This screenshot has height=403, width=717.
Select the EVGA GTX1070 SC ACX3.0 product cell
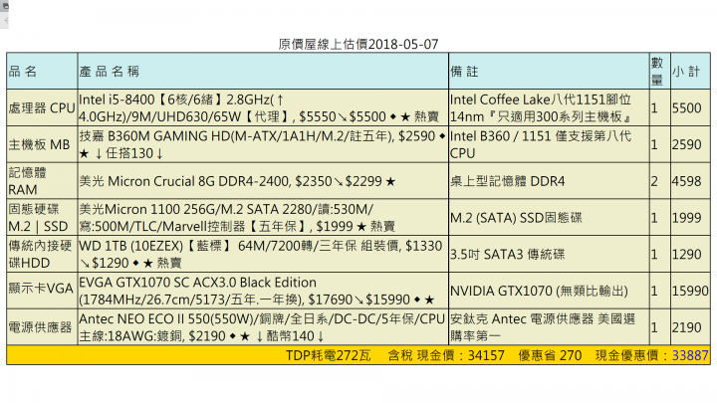point(263,291)
